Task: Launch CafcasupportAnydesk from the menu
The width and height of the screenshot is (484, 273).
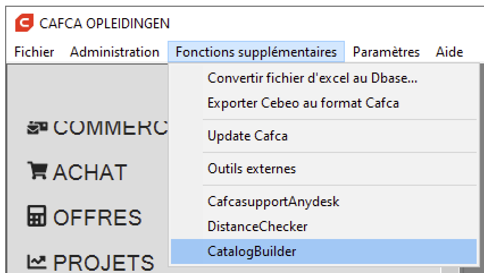Action: tap(324, 202)
